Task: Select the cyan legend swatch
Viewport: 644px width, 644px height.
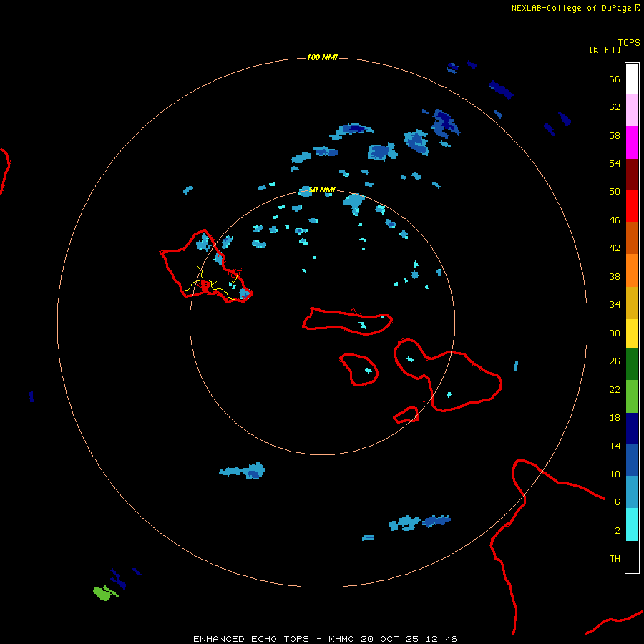Action: [x=632, y=525]
